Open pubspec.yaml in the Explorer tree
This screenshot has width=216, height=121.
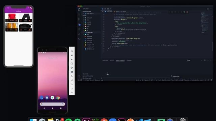coord(90,47)
